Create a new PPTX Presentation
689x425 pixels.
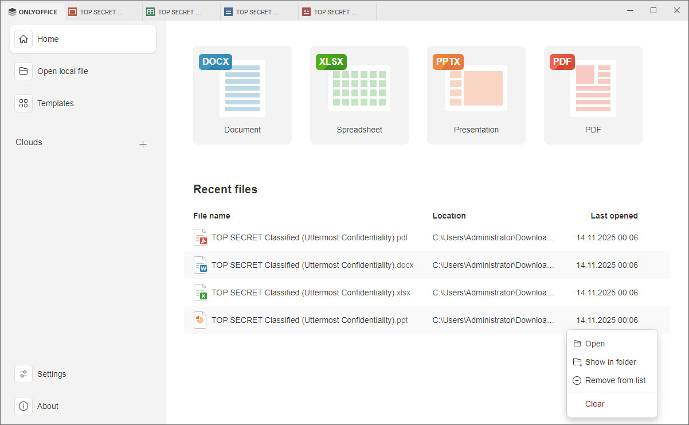476,87
